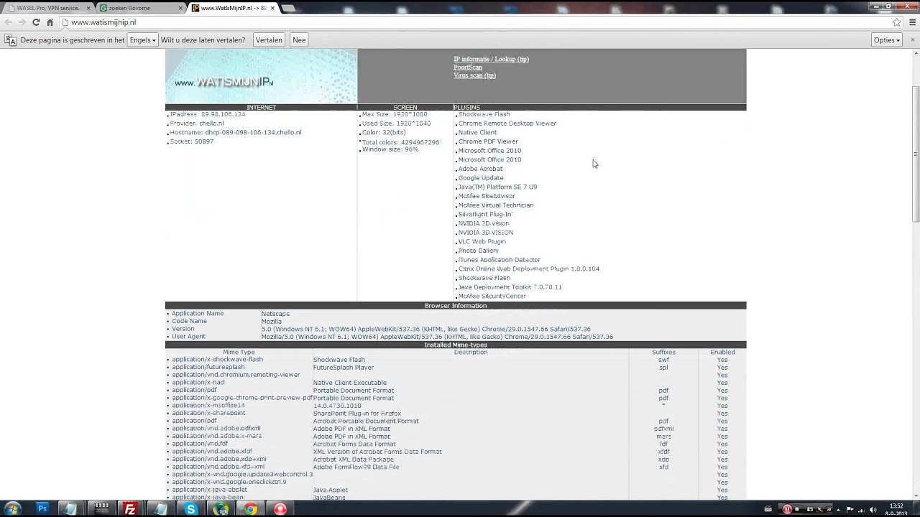Viewport: 920px width, 517px height.
Task: Open the Virus scan (tip) link
Action: [x=474, y=75]
